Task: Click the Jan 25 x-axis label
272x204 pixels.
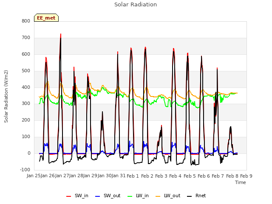Action: [x=34, y=176]
